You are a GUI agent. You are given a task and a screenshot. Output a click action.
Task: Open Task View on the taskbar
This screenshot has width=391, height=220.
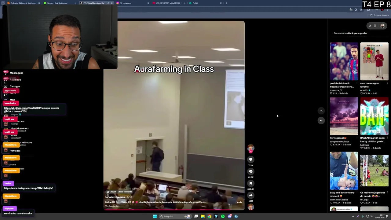pos(196,216)
